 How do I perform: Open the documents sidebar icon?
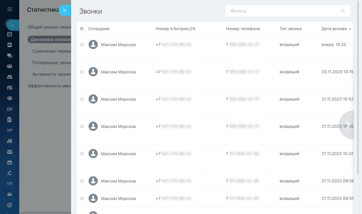(x=10, y=120)
